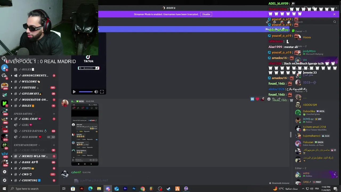341x192 pixels.
Task: Collapse the SPEED DATING category
Action: [x=24, y=114]
